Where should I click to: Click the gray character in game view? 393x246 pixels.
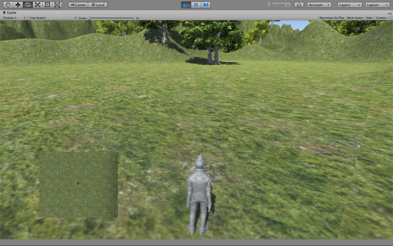[x=200, y=195]
